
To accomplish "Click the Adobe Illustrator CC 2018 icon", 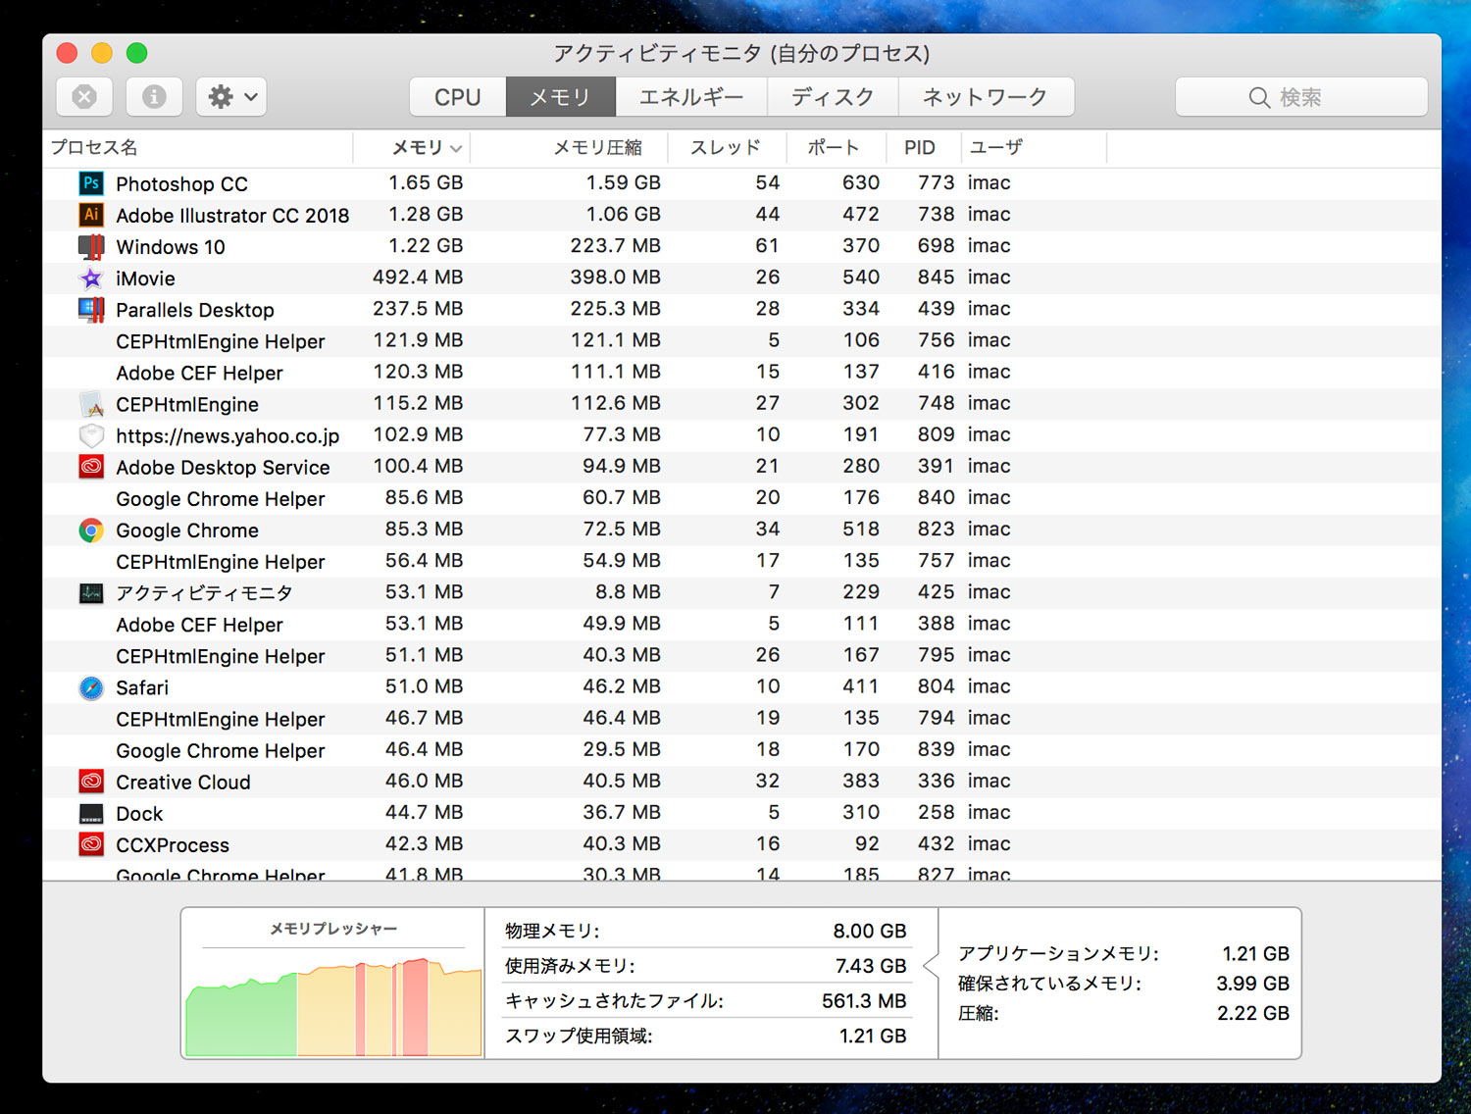I will (91, 215).
